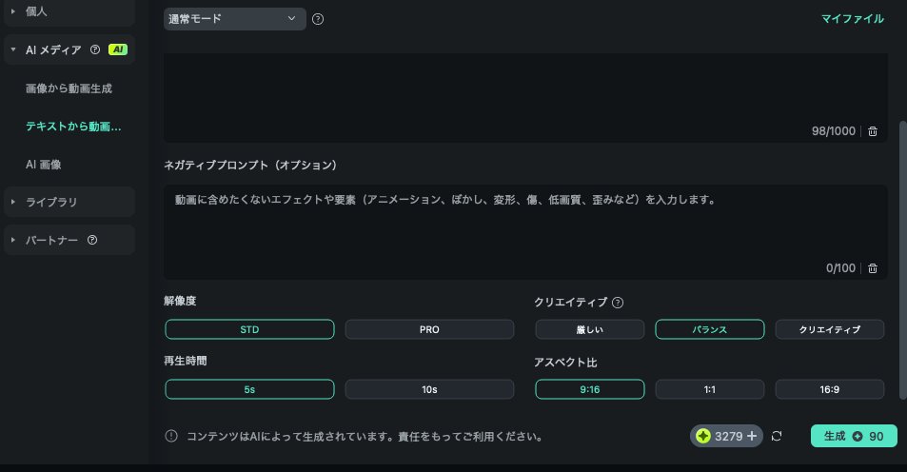The width and height of the screenshot is (907, 472).
Task: Click the help icon next to 通常モード dropdown
Action: 318,19
